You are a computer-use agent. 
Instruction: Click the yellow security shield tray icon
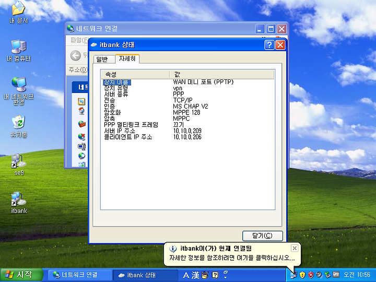point(302,275)
